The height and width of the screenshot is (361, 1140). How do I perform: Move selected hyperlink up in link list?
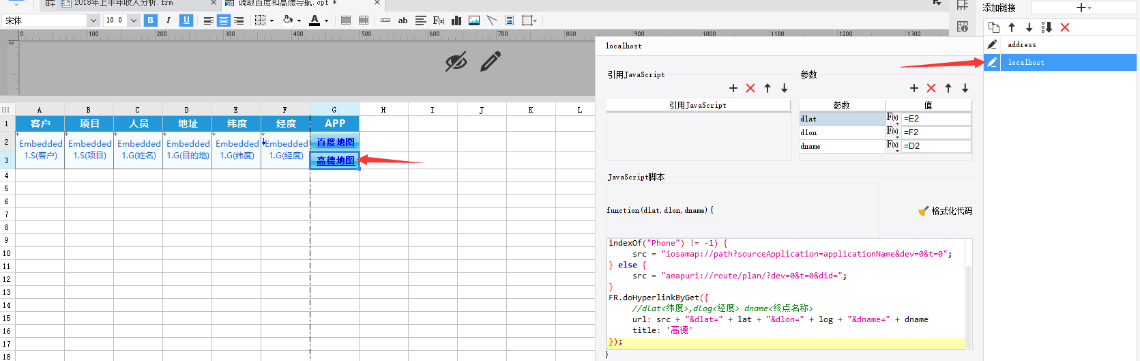1012,27
